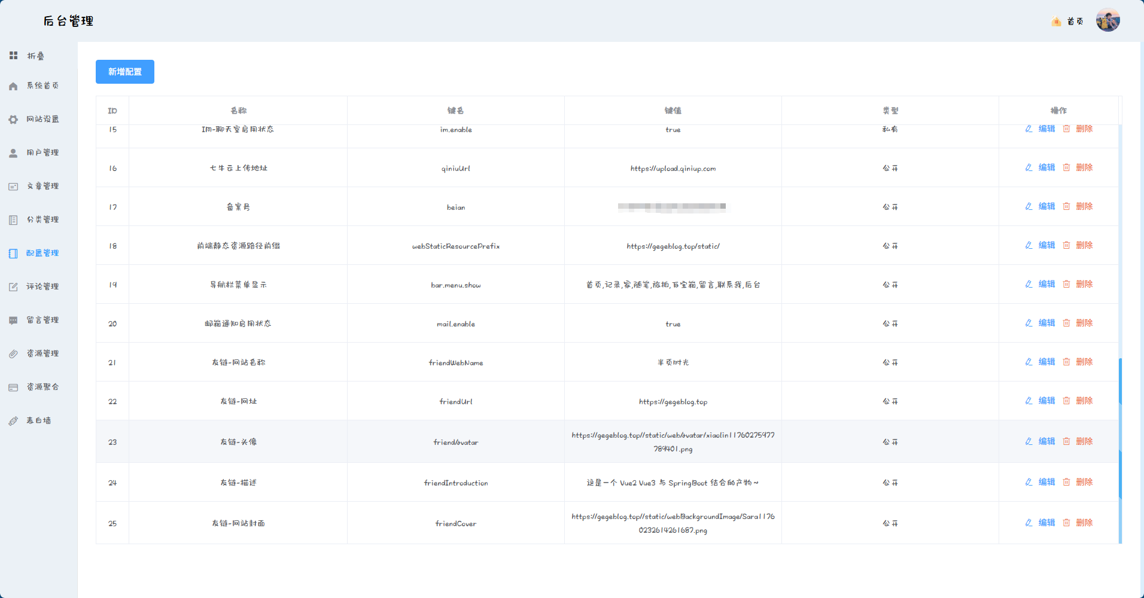Click 首页 link in top bar

[x=1075, y=22]
